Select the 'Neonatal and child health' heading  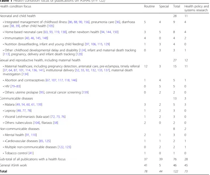pos(18,16)
